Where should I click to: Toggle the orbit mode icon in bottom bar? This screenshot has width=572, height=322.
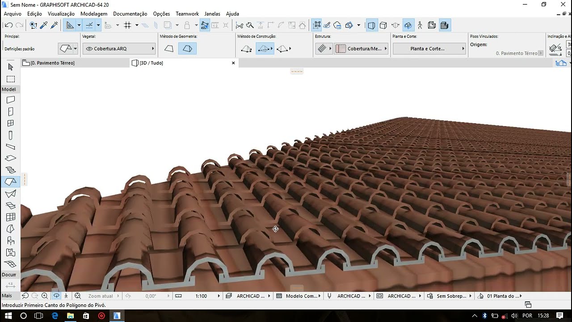click(56, 296)
